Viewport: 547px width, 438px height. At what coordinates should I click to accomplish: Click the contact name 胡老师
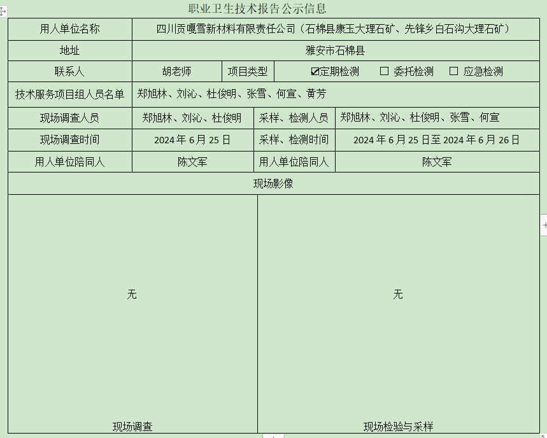(176, 71)
